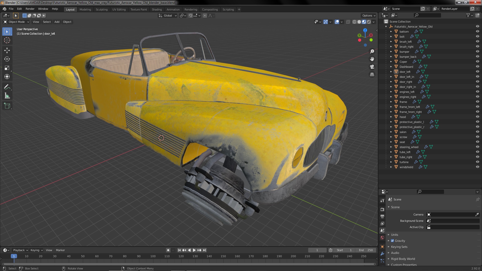Switch perspective/orthographic grid icon

(x=372, y=75)
